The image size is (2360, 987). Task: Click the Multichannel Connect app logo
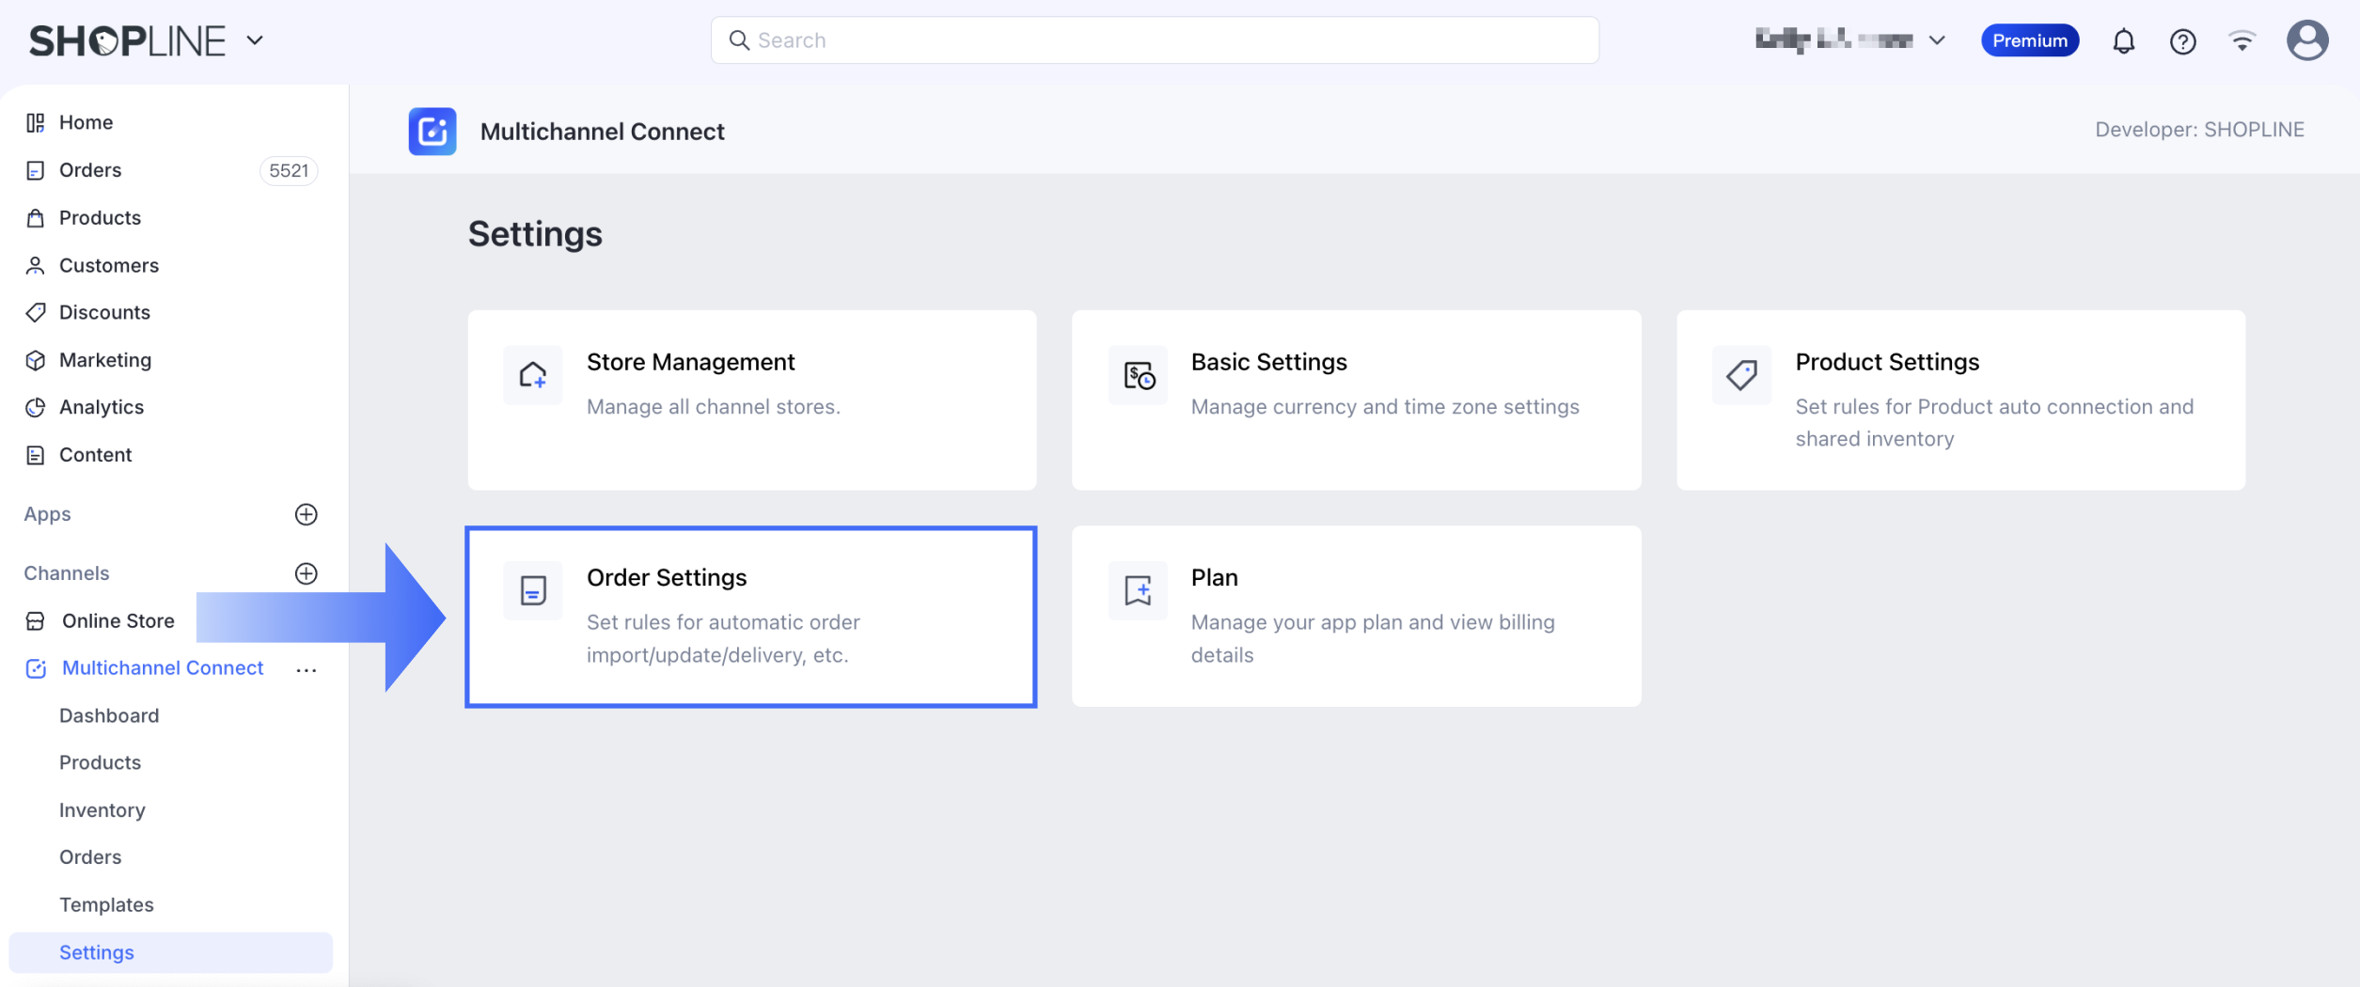pyautogui.click(x=433, y=132)
